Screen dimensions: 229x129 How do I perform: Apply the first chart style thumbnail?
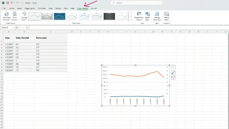tap(35, 16)
